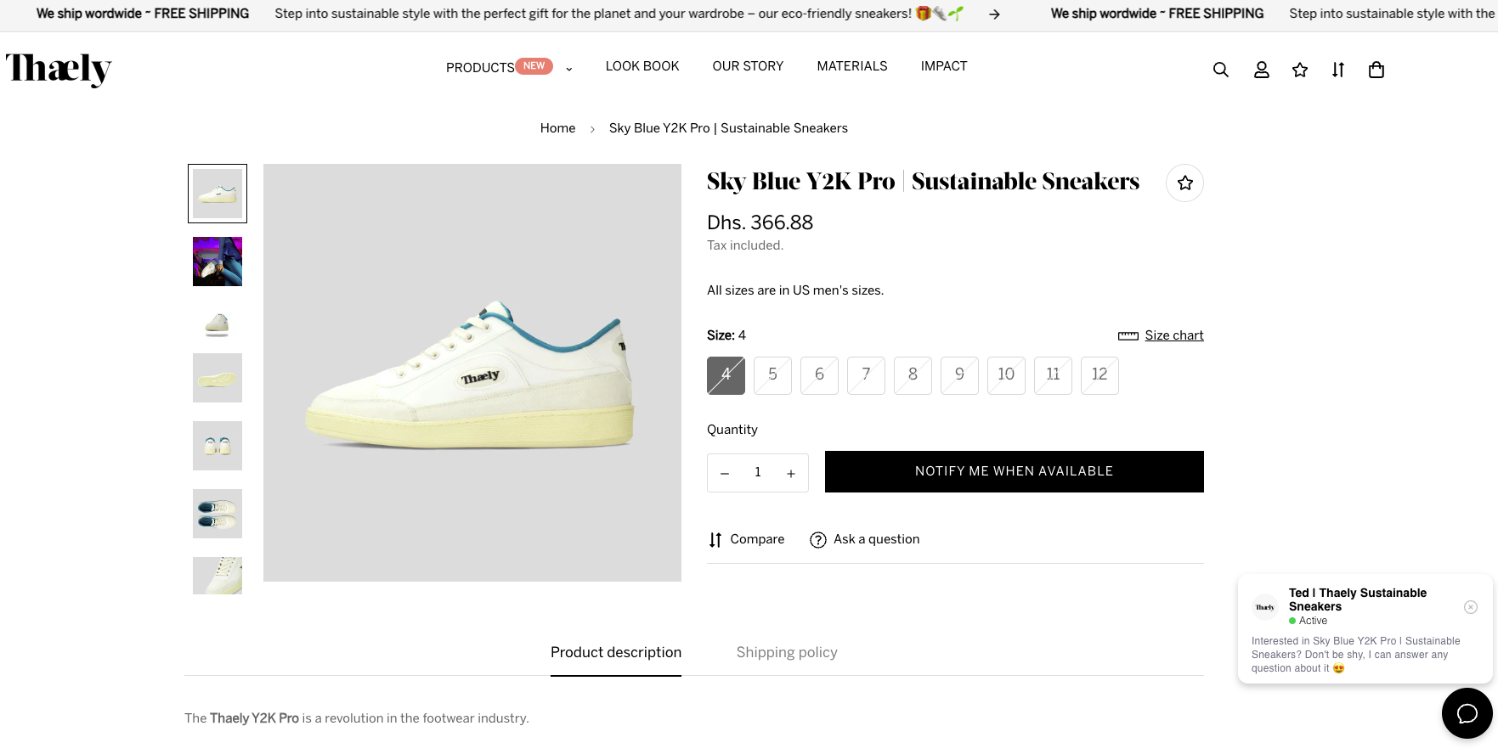Open the chat bubble in the bottom corner

1467,713
